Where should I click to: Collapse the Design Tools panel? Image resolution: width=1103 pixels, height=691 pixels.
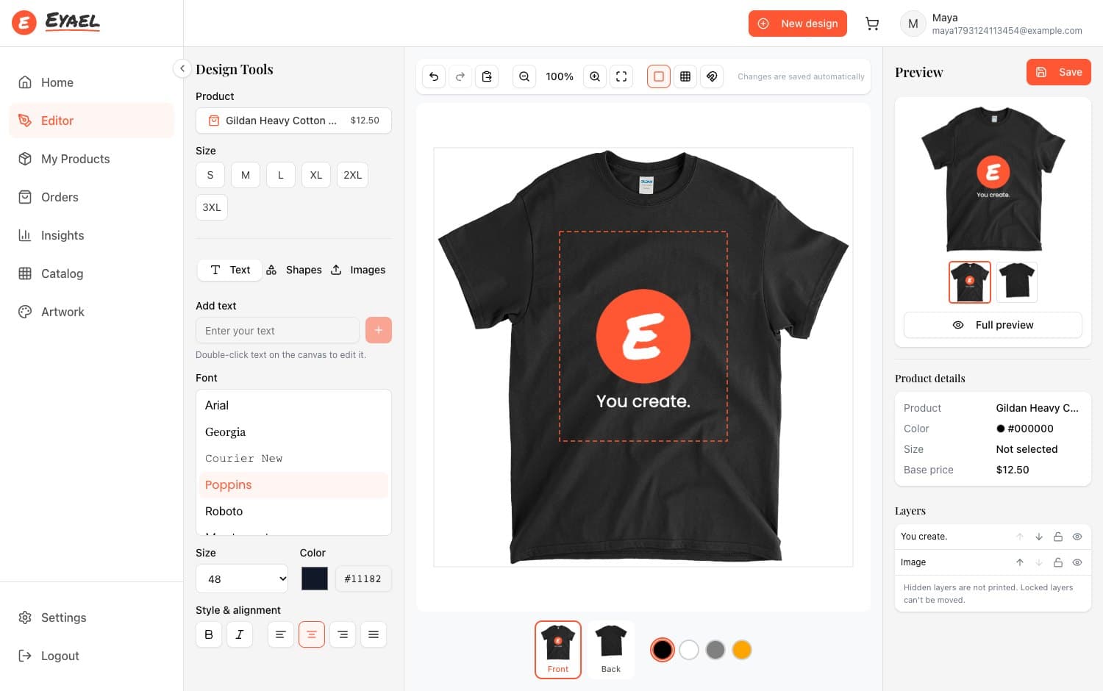(x=182, y=68)
